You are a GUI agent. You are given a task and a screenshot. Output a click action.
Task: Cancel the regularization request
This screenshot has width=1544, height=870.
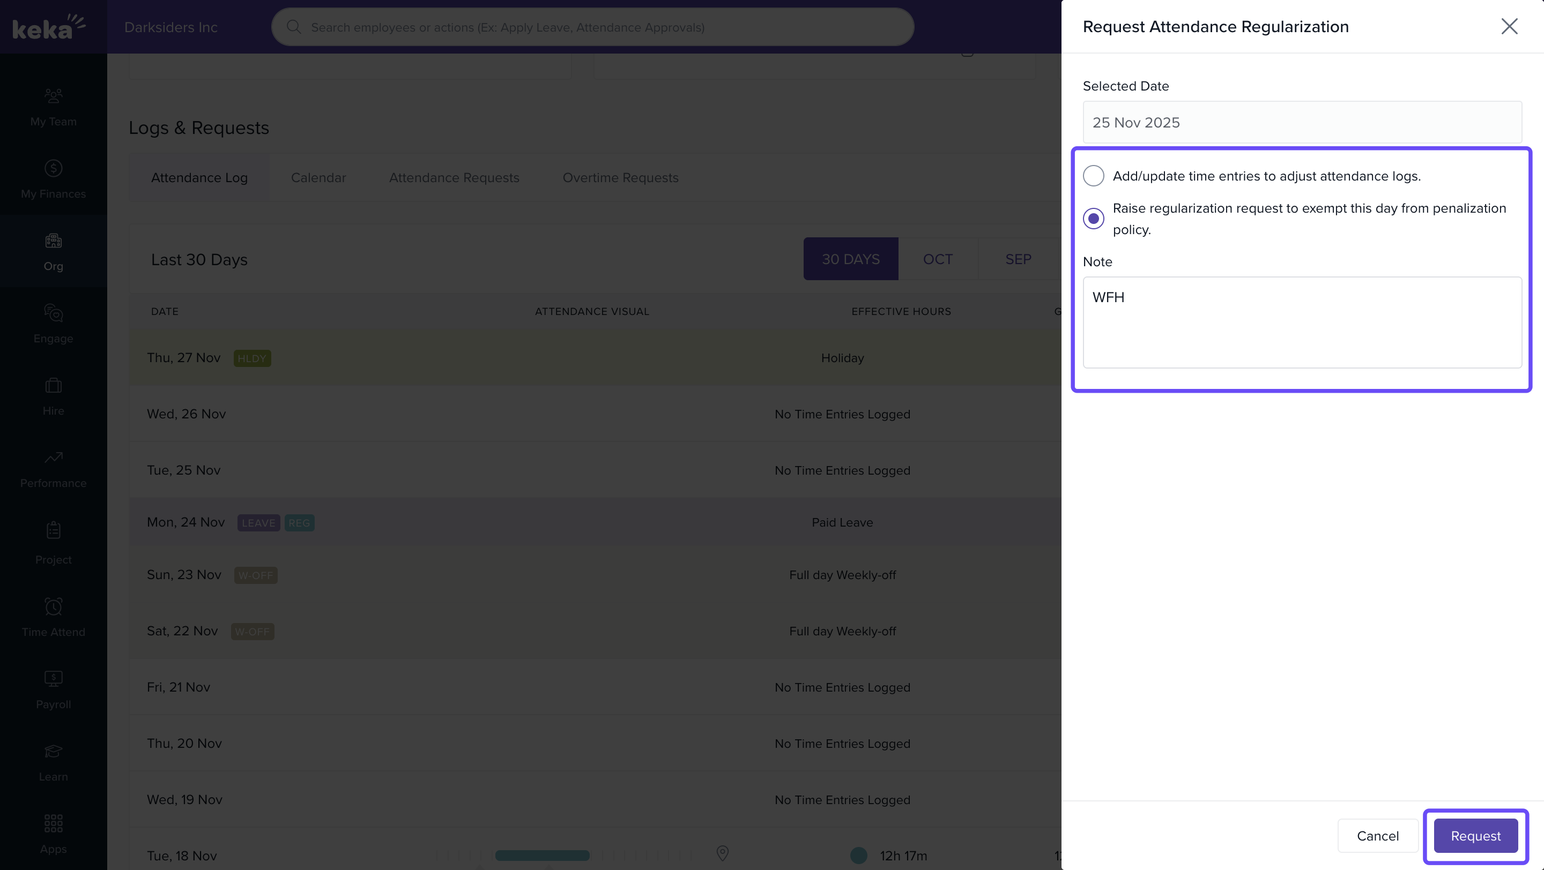[x=1377, y=836]
